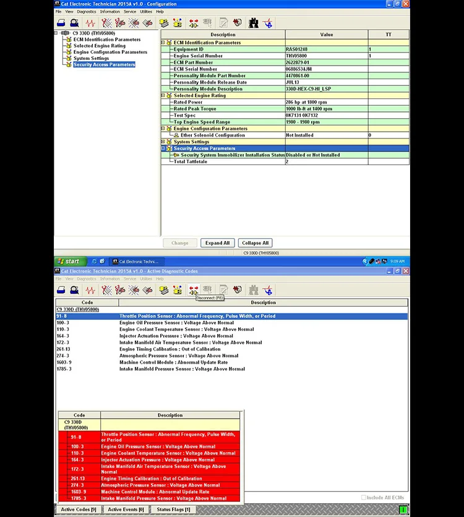The image size is (464, 517).
Task: Click the Print icon in Active Diagnostic Codes window
Action: (x=61, y=290)
